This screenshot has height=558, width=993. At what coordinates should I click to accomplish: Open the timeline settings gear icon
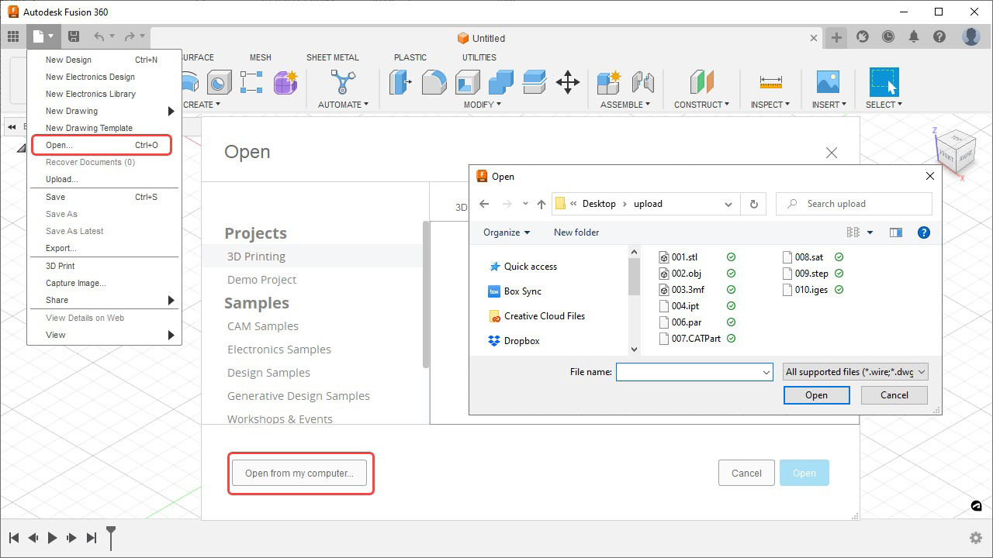point(976,537)
